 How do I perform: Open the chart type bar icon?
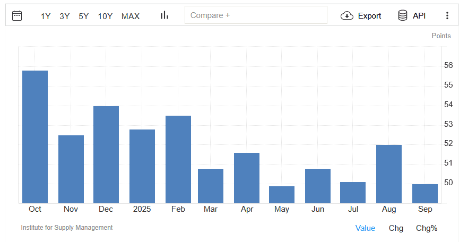[x=164, y=15]
